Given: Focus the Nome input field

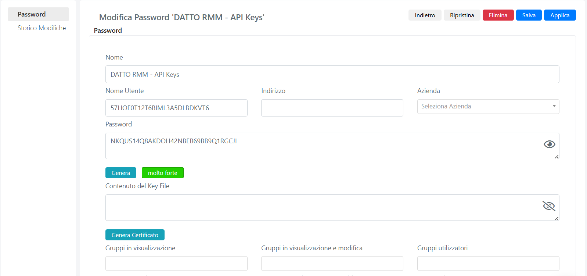Looking at the screenshot, I should click(332, 74).
